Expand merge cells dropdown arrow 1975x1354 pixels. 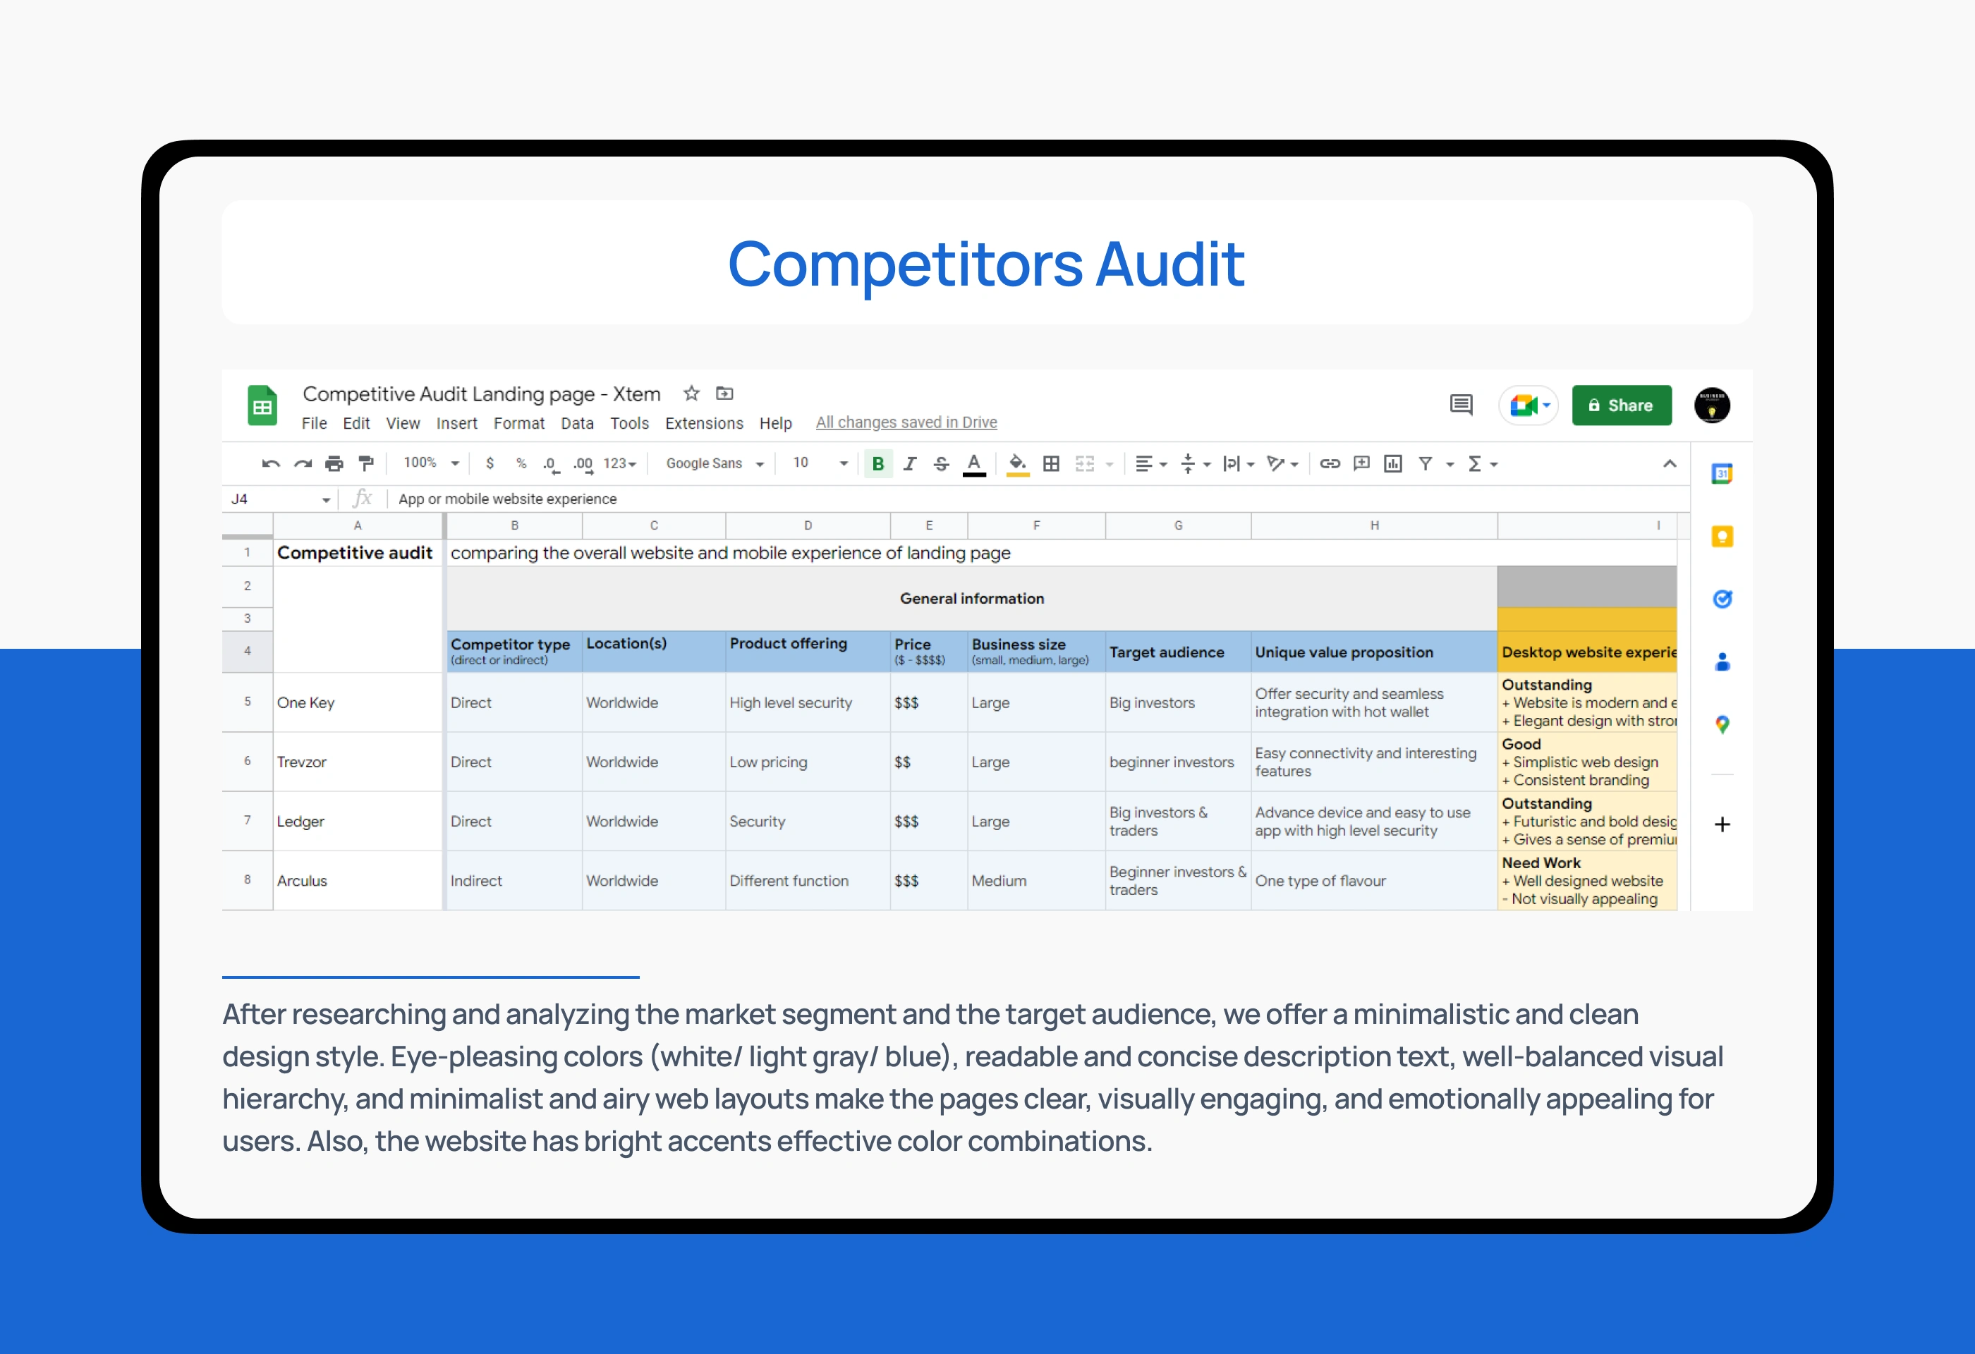1110,465
